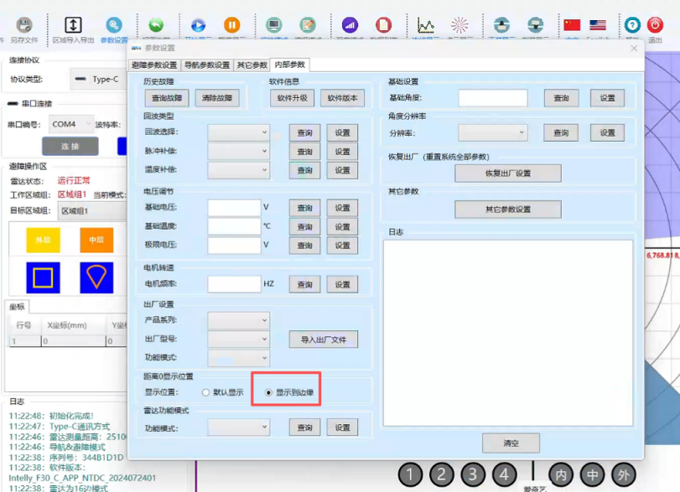
Task: Click the 导入出厂文件 button
Action: coord(324,339)
